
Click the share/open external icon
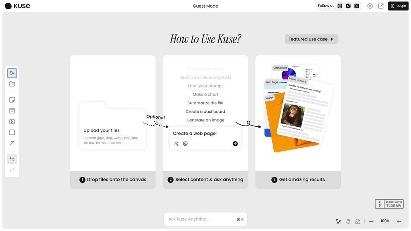click(381, 6)
